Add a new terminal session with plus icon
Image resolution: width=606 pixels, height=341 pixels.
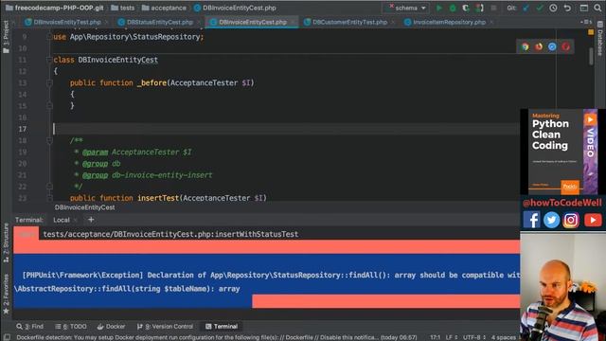click(91, 220)
